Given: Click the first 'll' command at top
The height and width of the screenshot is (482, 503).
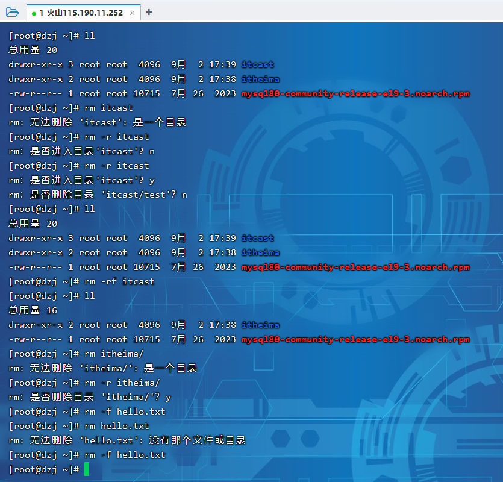Looking at the screenshot, I should click(90, 36).
